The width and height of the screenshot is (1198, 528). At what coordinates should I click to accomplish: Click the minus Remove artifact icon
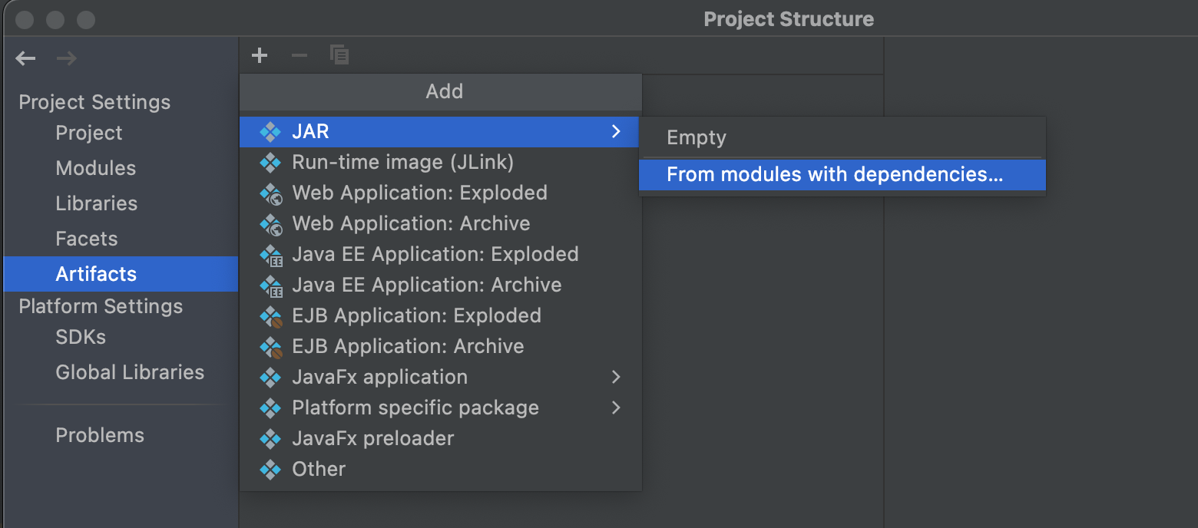(299, 55)
